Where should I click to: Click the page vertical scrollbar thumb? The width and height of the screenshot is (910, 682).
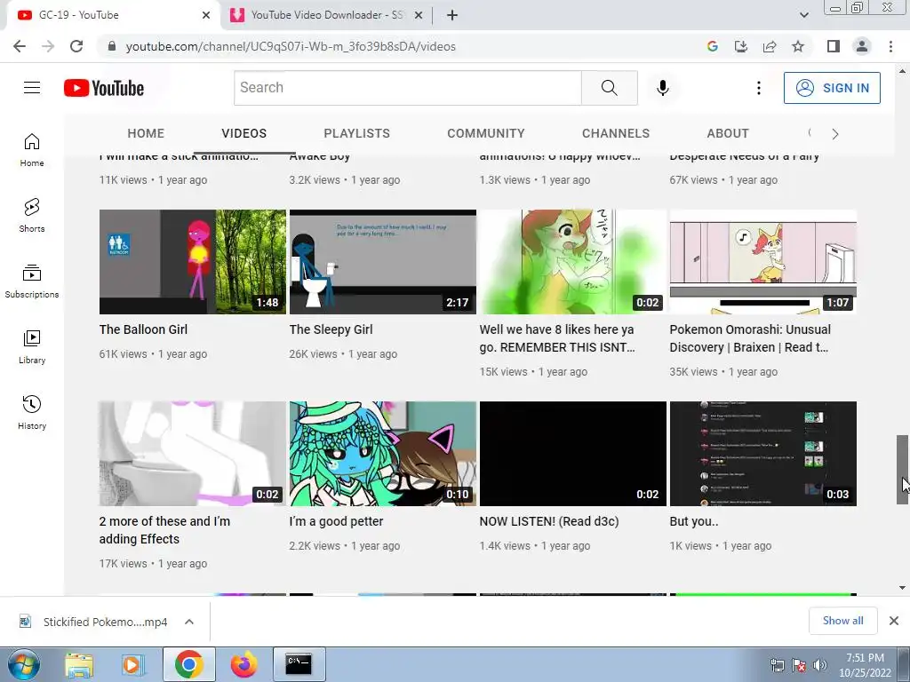[x=902, y=469]
